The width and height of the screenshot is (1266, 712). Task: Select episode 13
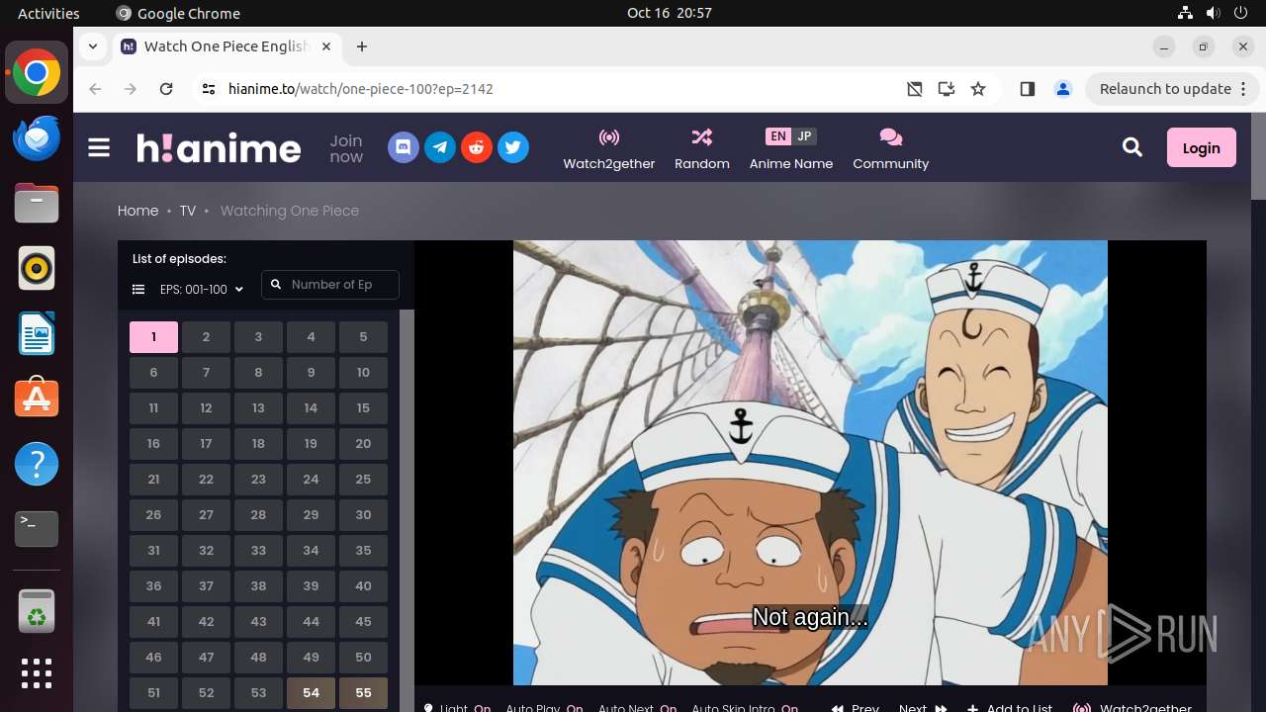pos(258,408)
